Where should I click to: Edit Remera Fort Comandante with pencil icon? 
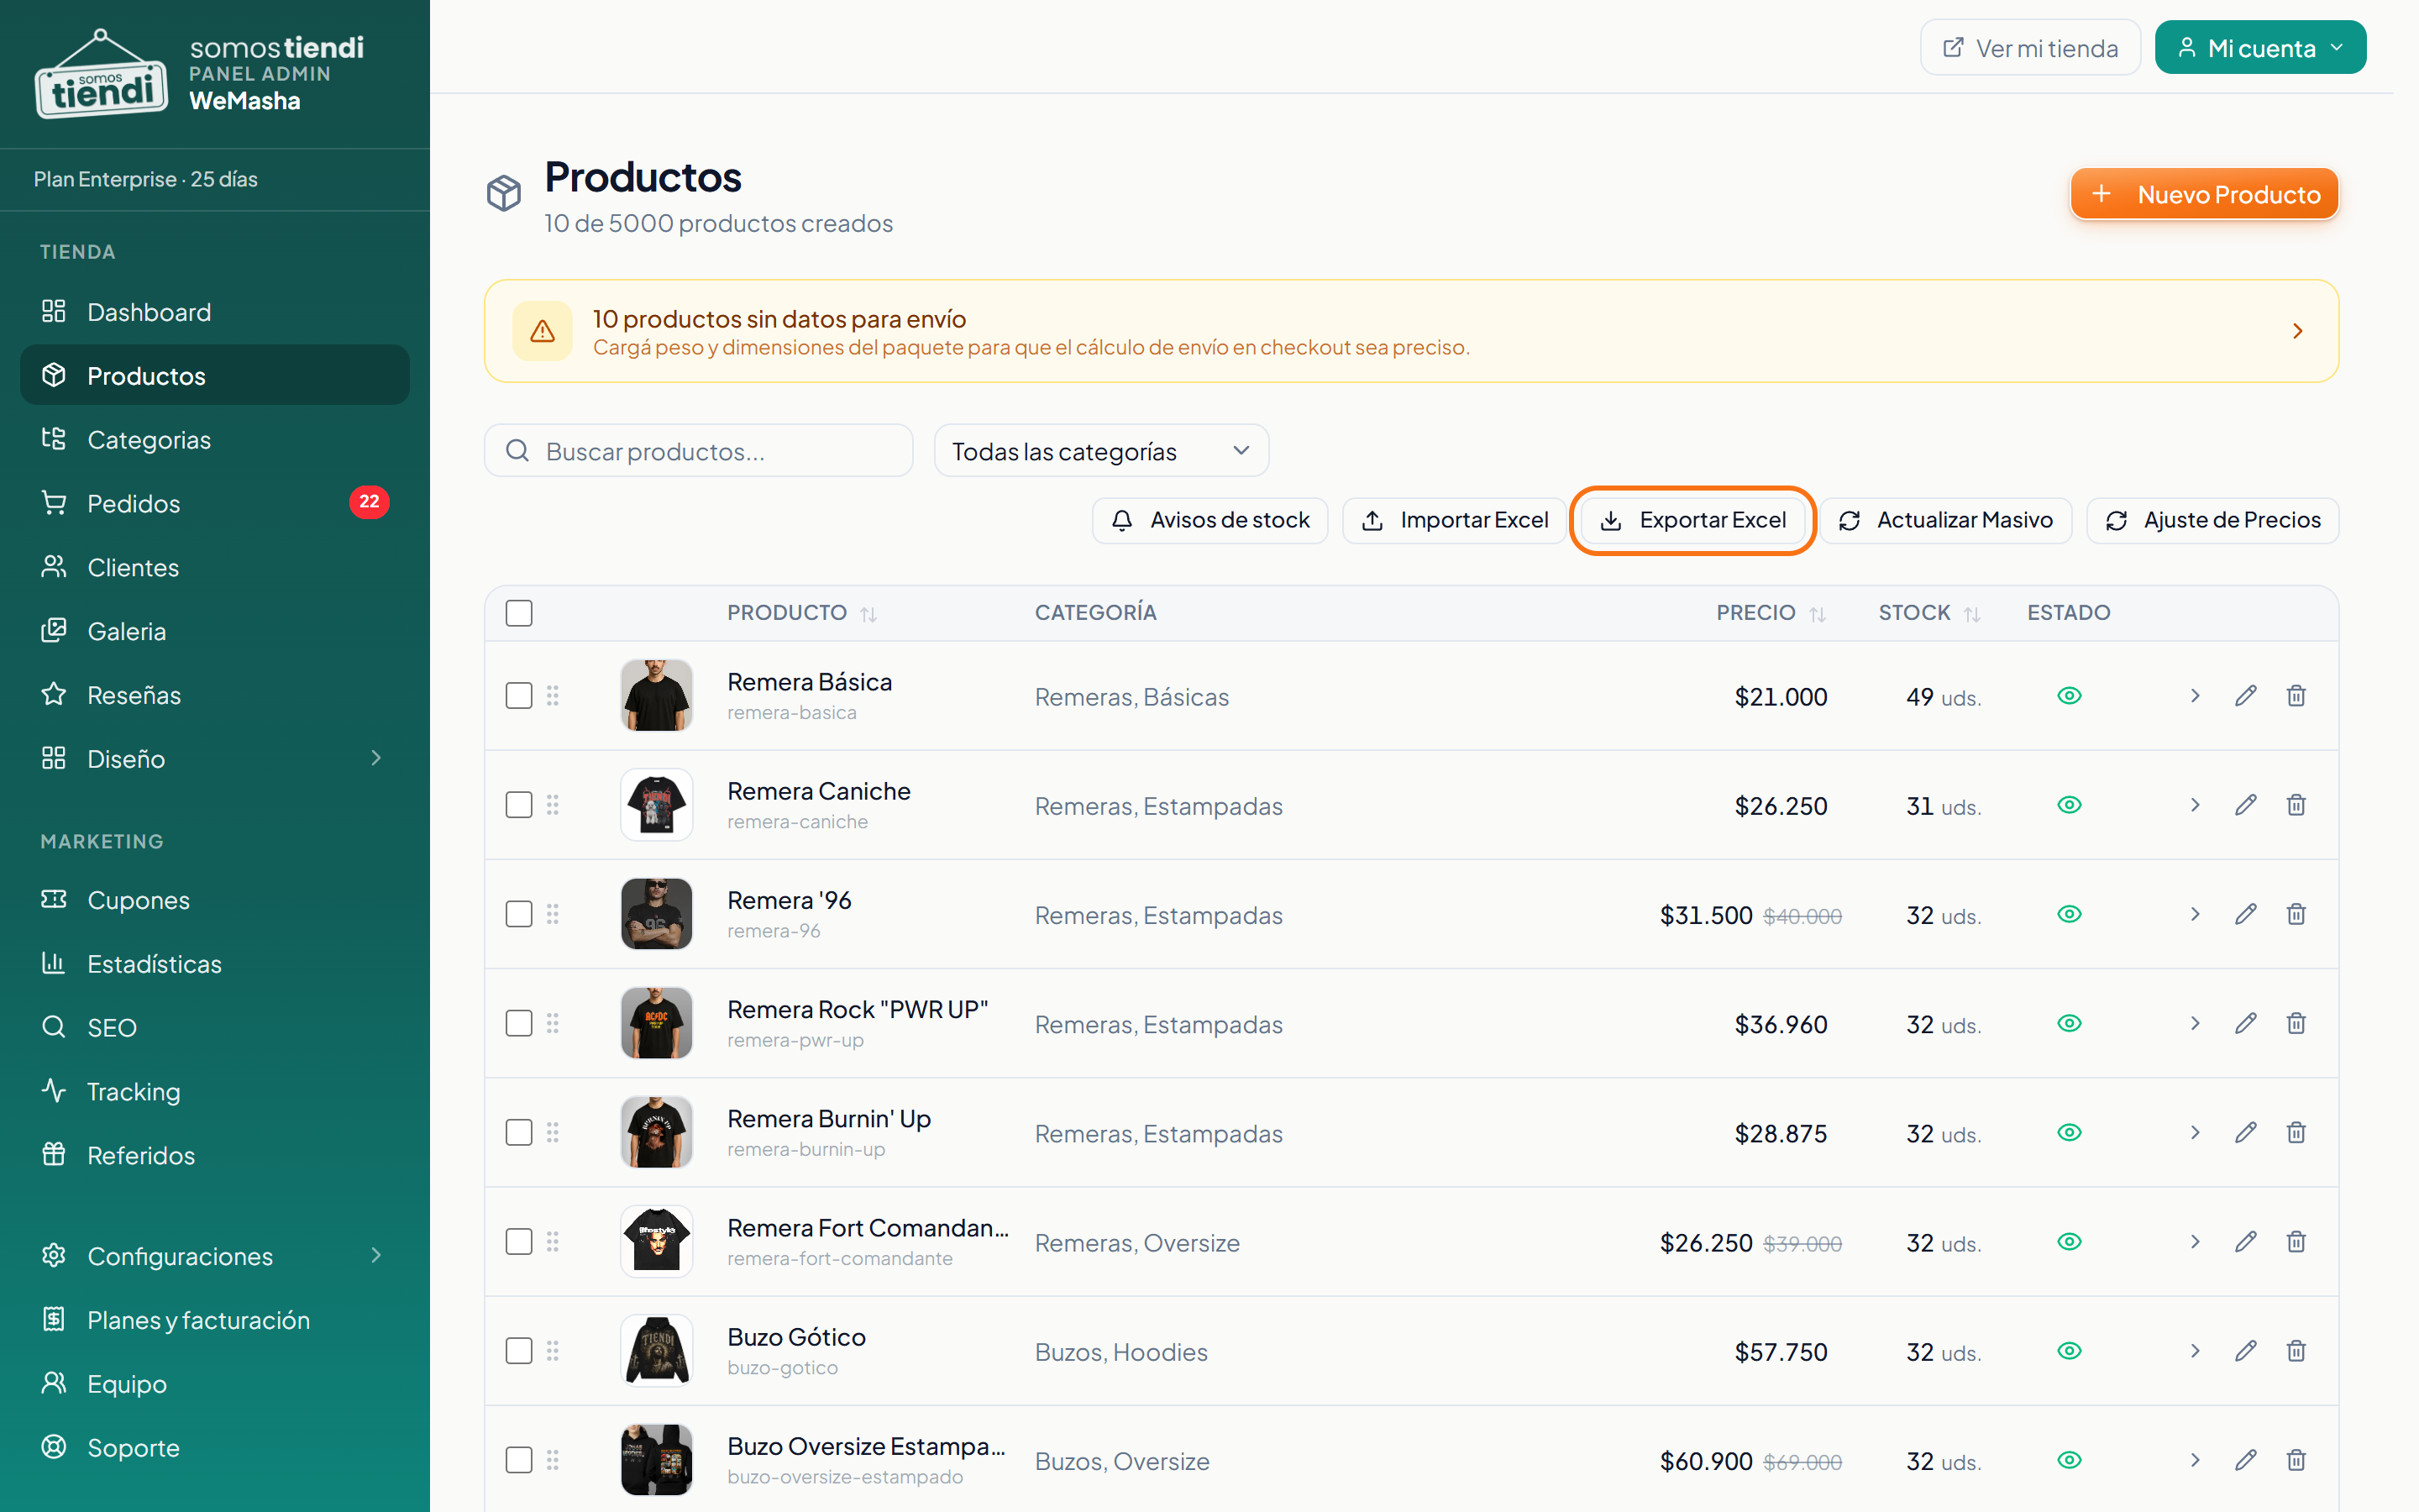pyautogui.click(x=2245, y=1241)
